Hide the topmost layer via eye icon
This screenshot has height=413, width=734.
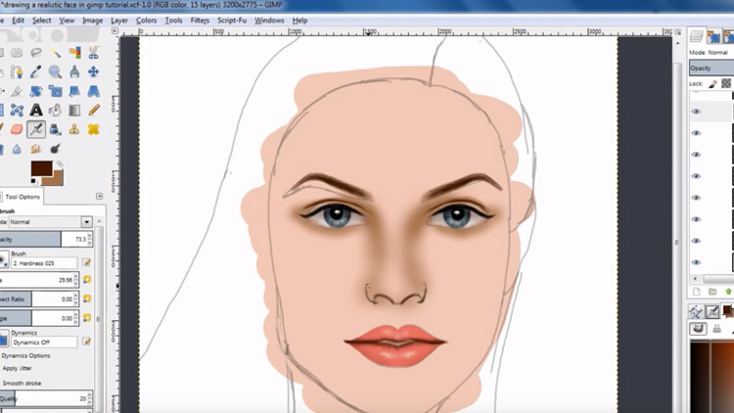697,112
